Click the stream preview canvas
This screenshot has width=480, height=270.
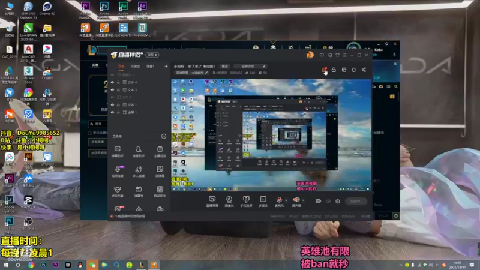coord(271,135)
